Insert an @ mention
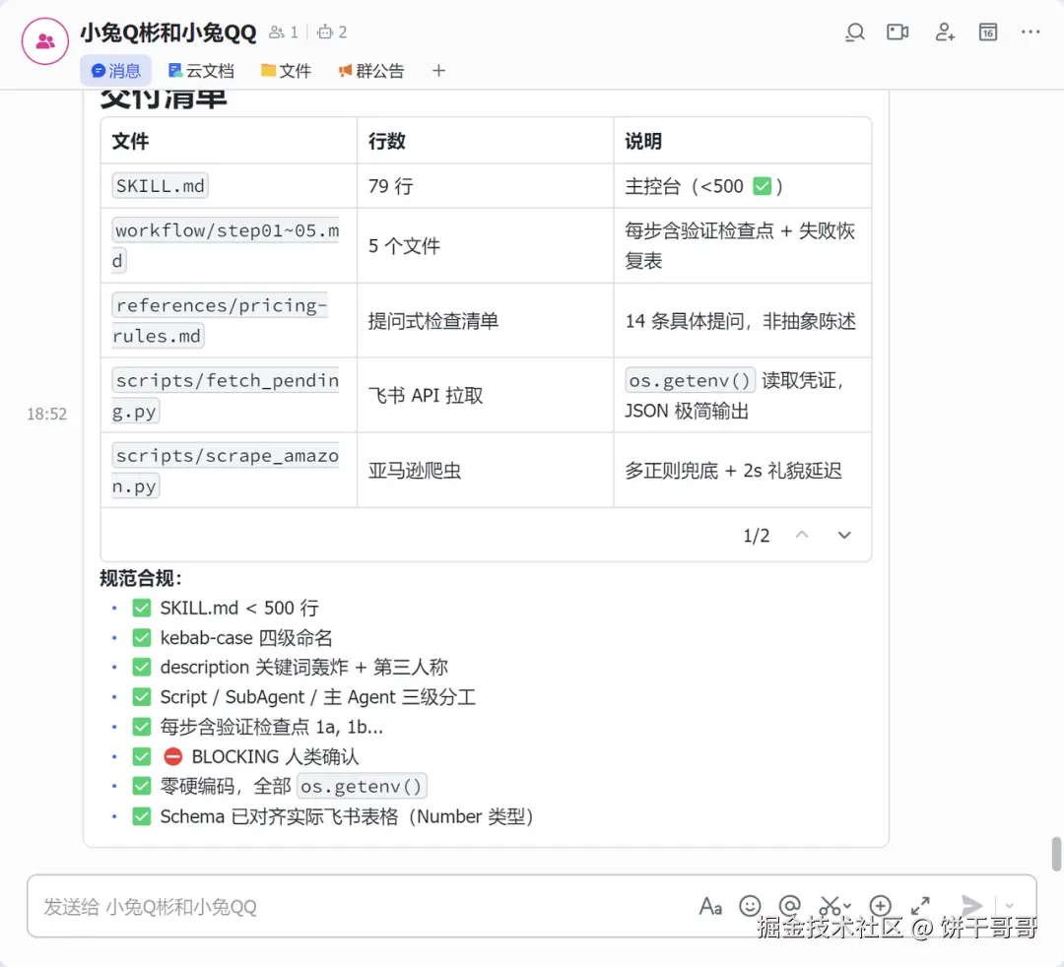1064x967 pixels. (790, 906)
